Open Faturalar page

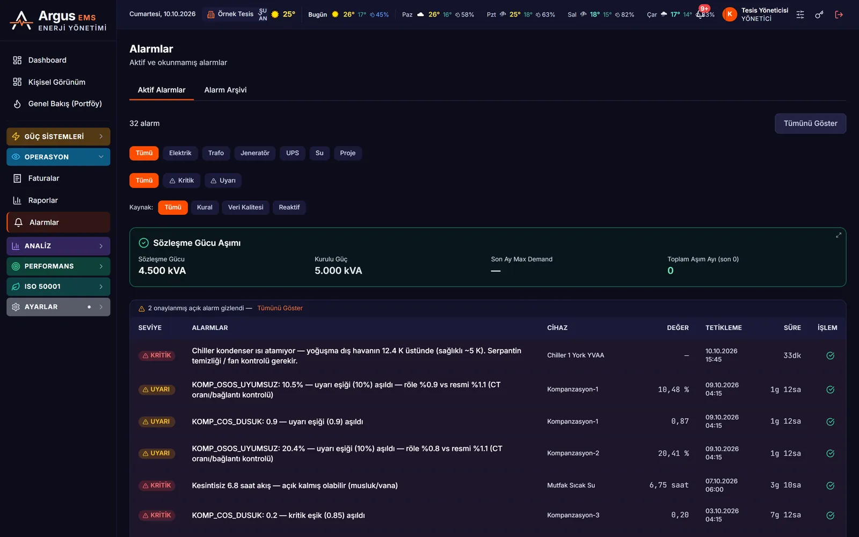[x=58, y=178]
